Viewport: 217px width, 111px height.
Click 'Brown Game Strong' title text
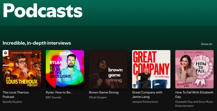point(104,93)
